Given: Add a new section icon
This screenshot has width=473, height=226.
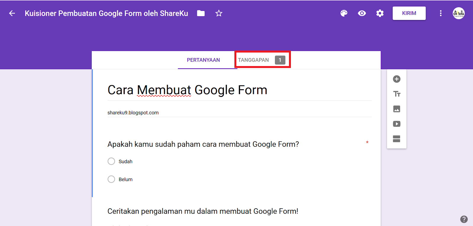Looking at the screenshot, I should pyautogui.click(x=397, y=139).
